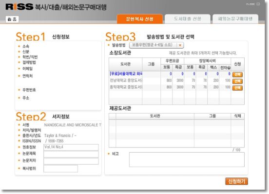
Task: Open the 해외논문구매대행 tab
Action: click(235, 19)
